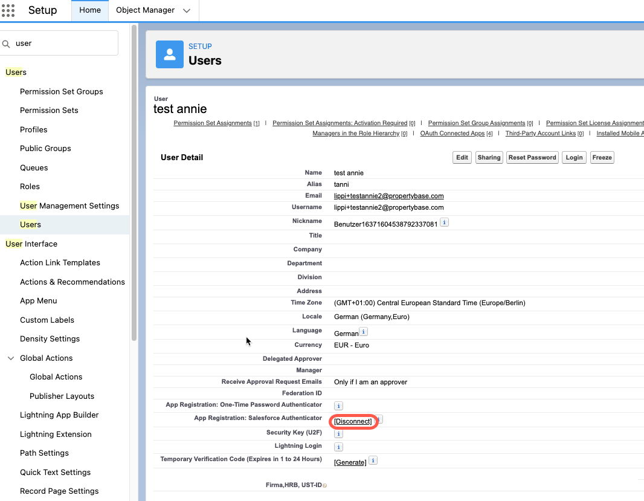Focus the Quick Find search field
The width and height of the screenshot is (644, 501).
tap(63, 44)
